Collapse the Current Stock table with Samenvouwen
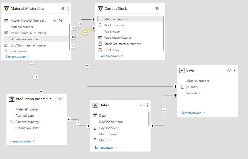 pos(112,56)
